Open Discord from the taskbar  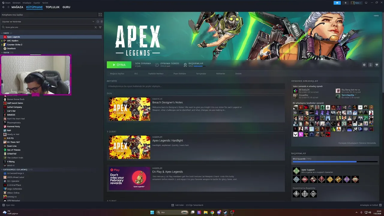[x=219, y=212]
